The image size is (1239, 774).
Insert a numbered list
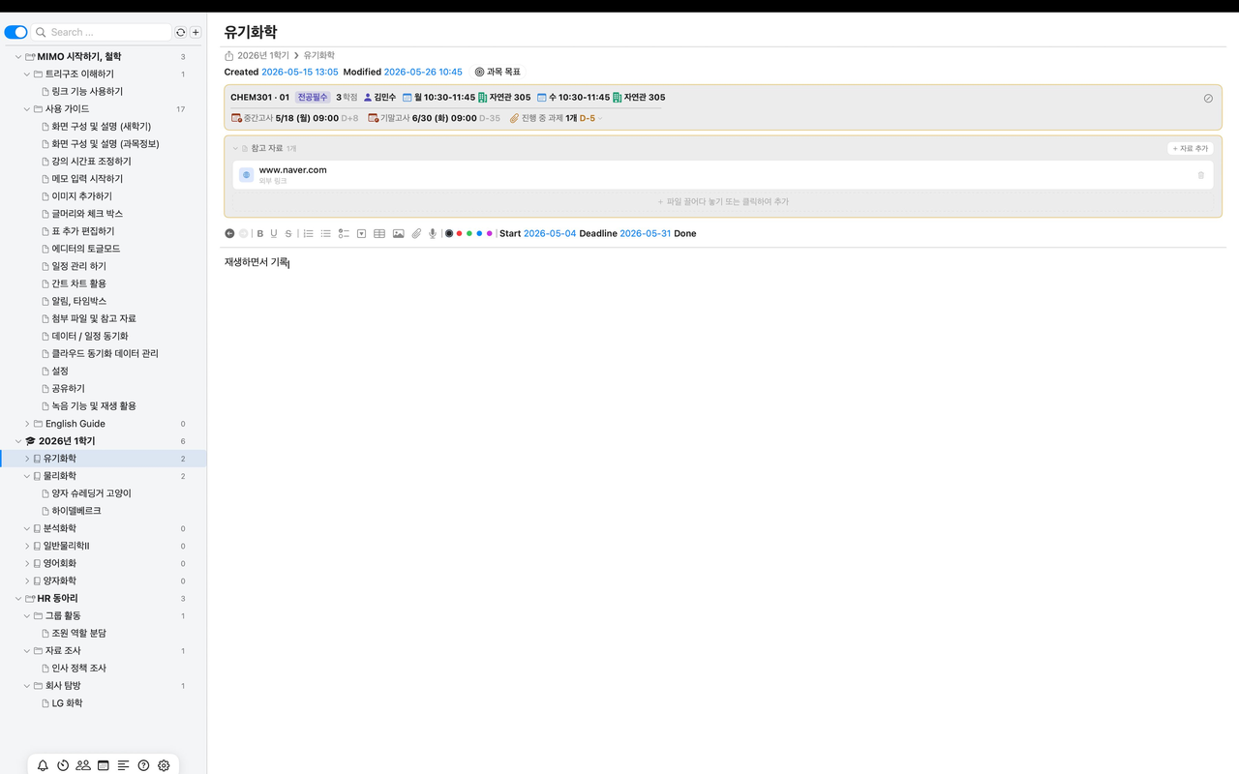(309, 233)
